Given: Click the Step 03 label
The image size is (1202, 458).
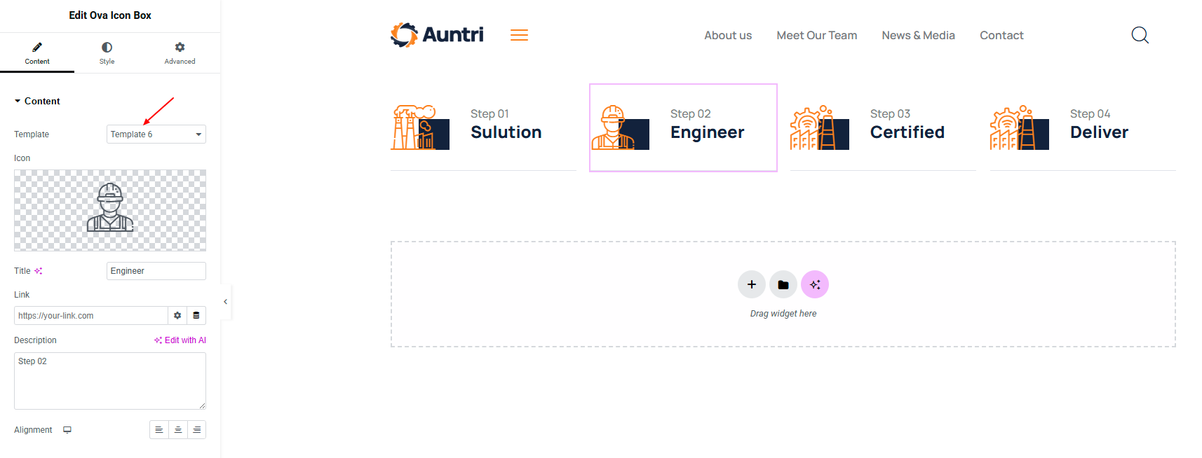Looking at the screenshot, I should (890, 113).
